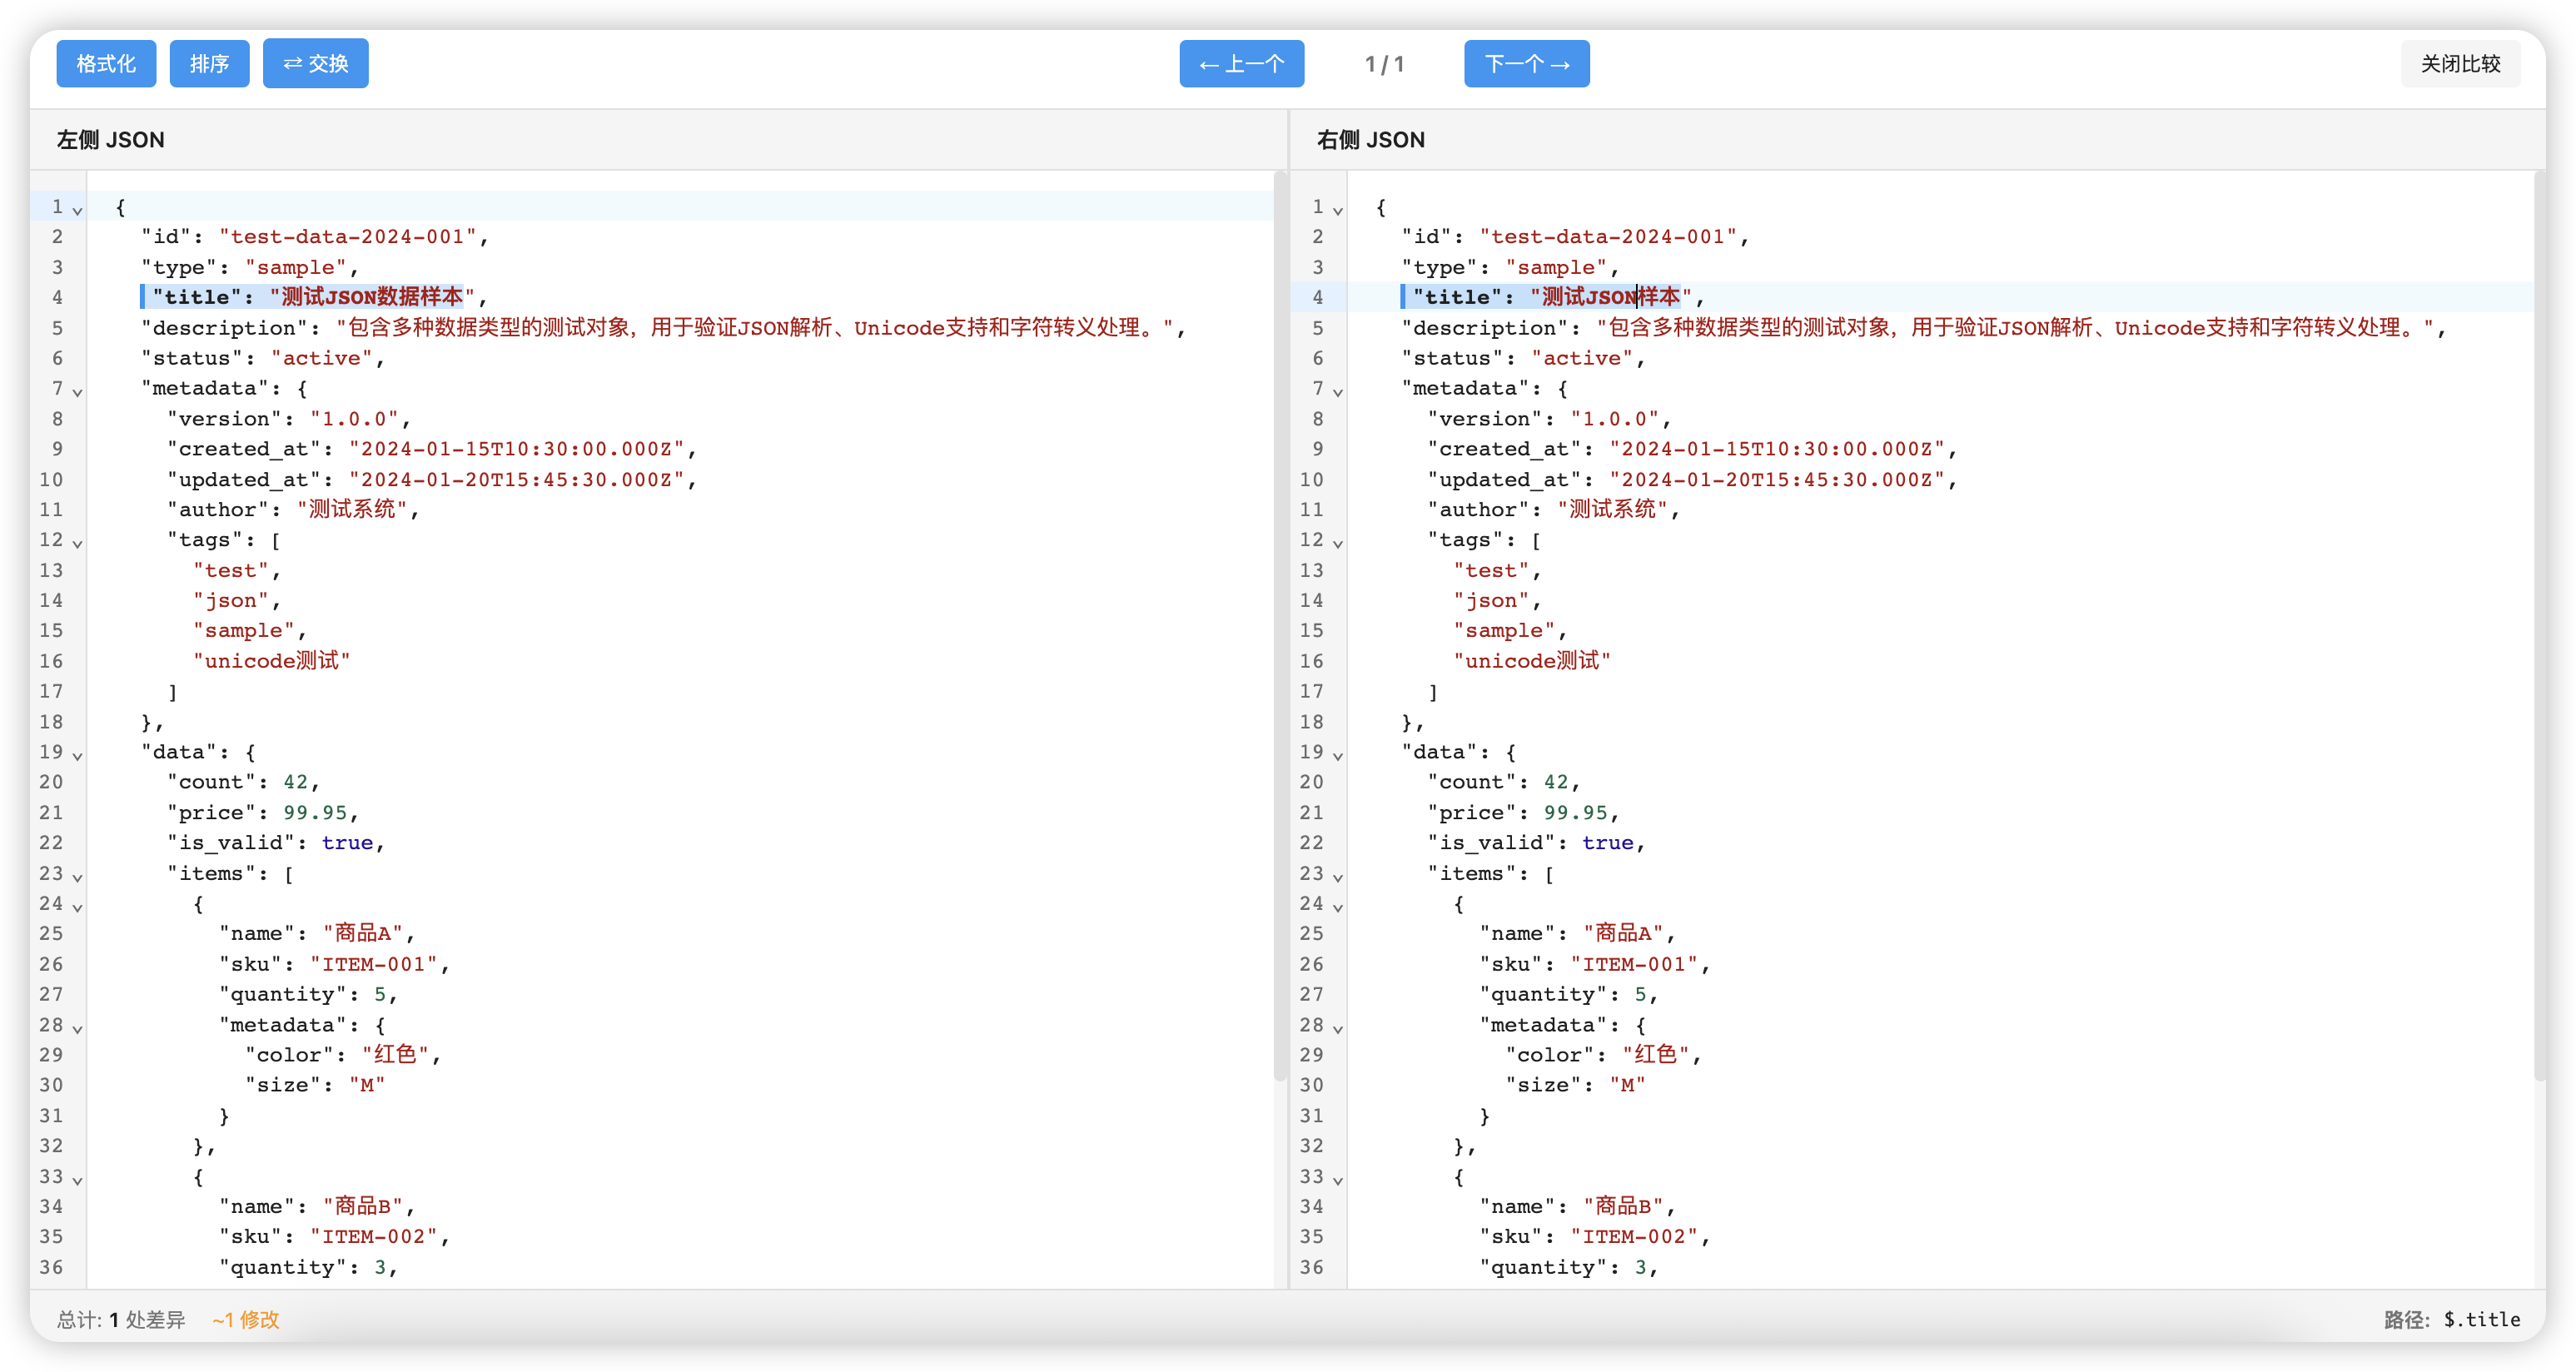This screenshot has height=1372, width=2576.
Task: Click the ~1 修改 modification count label
Action: pyautogui.click(x=245, y=1319)
